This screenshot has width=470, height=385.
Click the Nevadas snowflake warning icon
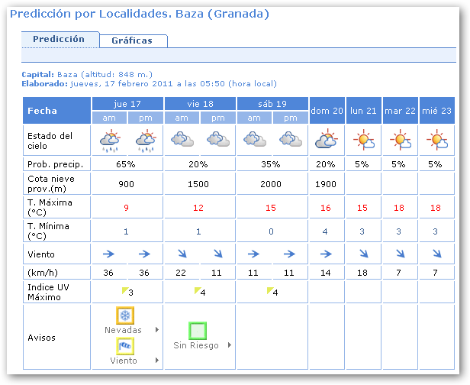(x=124, y=315)
